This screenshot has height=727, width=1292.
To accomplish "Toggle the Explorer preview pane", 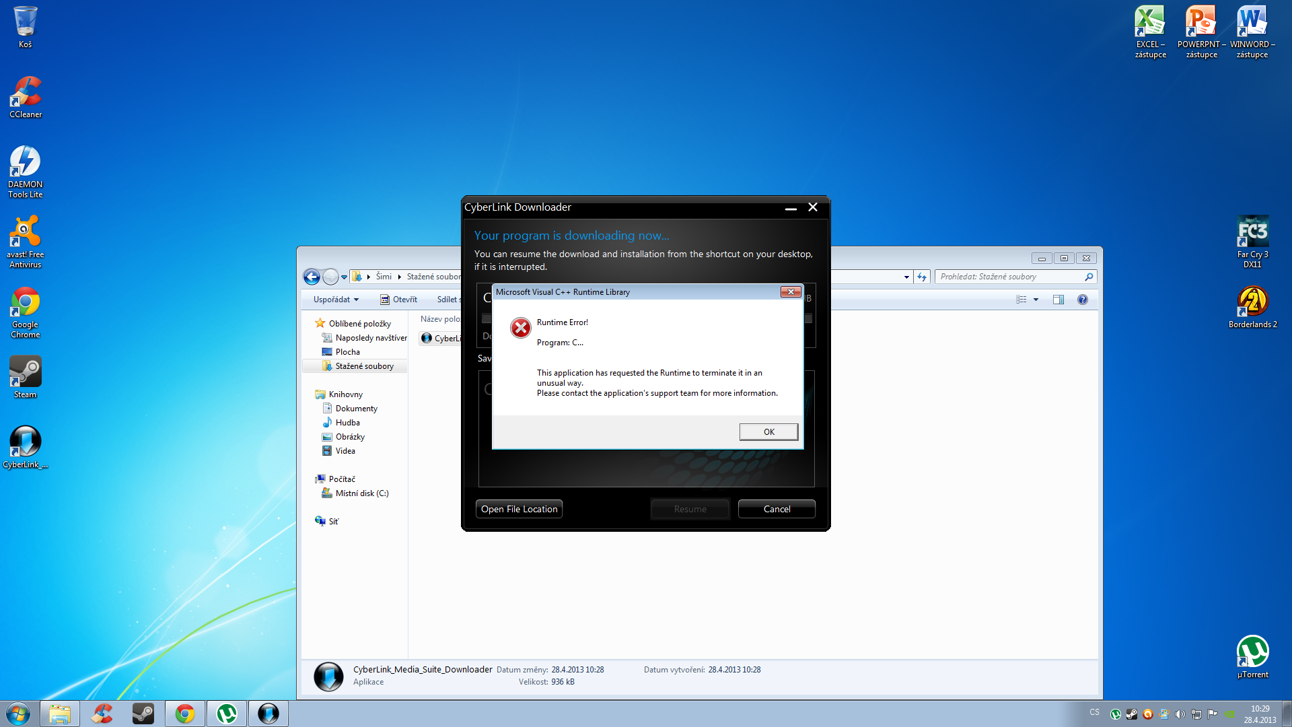I will 1058,300.
